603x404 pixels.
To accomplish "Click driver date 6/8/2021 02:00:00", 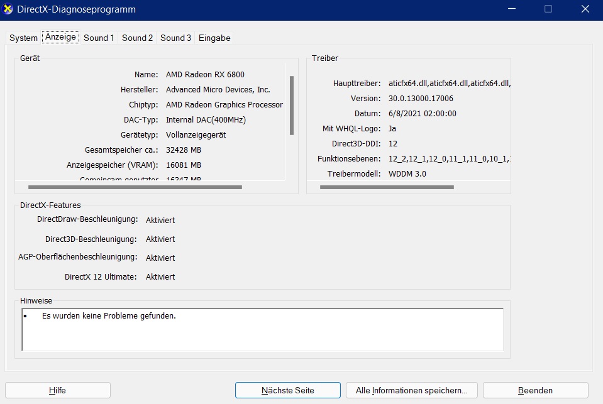I will pyautogui.click(x=423, y=113).
